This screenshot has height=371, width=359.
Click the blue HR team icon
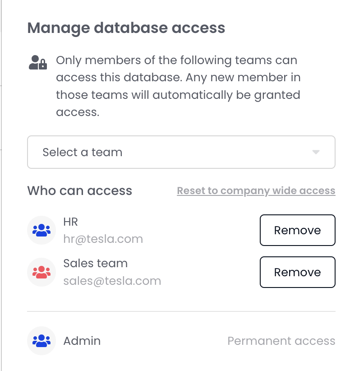click(x=41, y=230)
